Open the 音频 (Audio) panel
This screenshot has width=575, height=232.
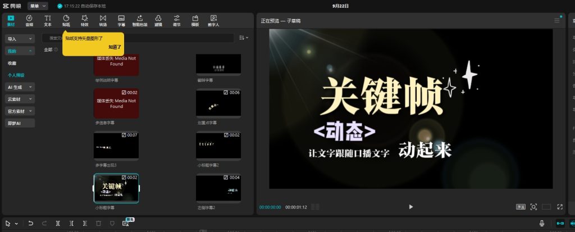(x=29, y=21)
